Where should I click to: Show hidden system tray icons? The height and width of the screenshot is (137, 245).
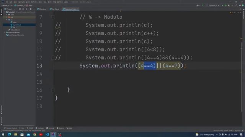(217, 134)
